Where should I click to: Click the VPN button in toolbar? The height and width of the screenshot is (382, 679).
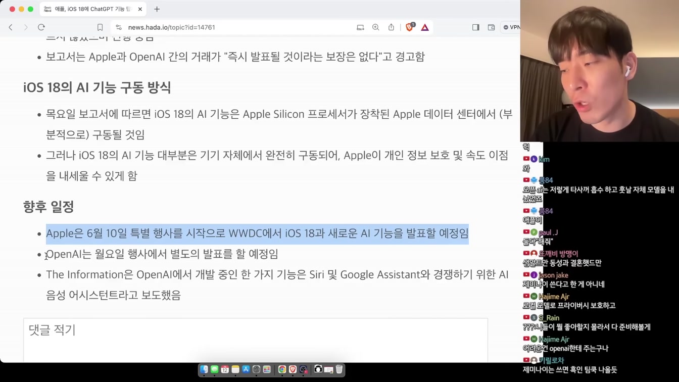[x=511, y=27]
